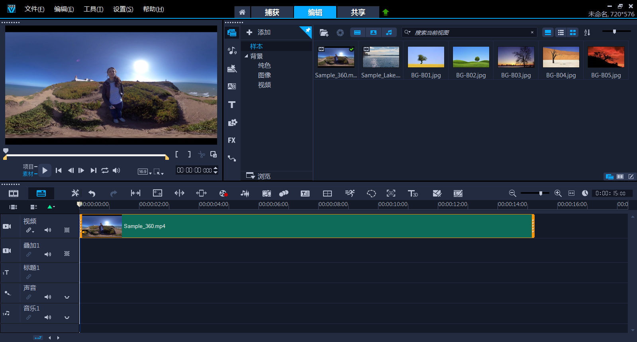Select the 纯色 background category
The image size is (637, 342).
pos(265,65)
